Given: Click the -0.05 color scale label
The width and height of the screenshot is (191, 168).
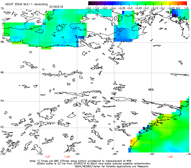Looking at the screenshot, I should pyautogui.click(x=171, y=8).
